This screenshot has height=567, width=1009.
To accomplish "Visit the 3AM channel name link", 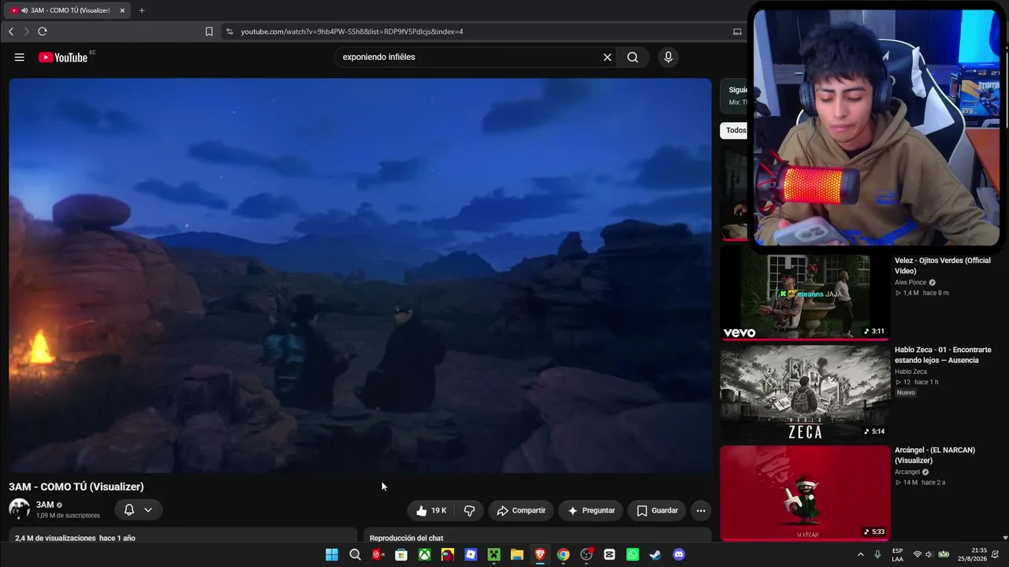I will pos(45,505).
